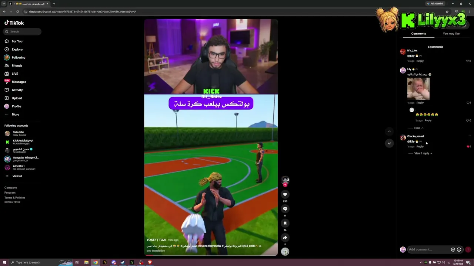
Task: Insert a mention with the @ icon
Action: coord(453,249)
